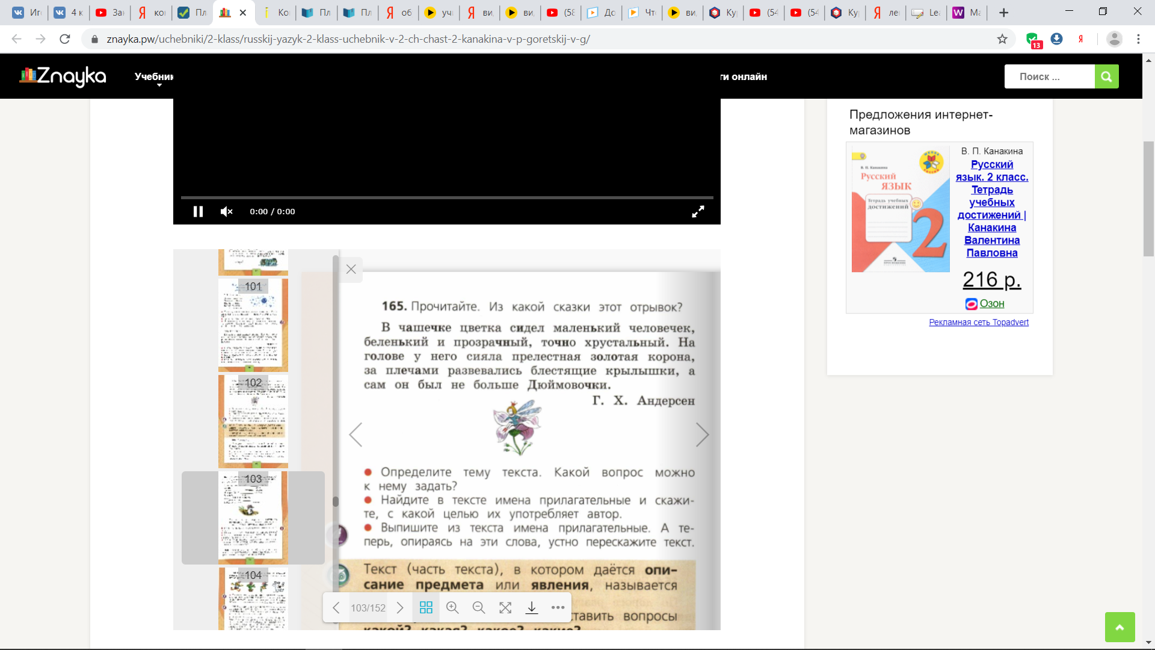Open the Учебники menu
1155x650 pixels.
click(154, 77)
